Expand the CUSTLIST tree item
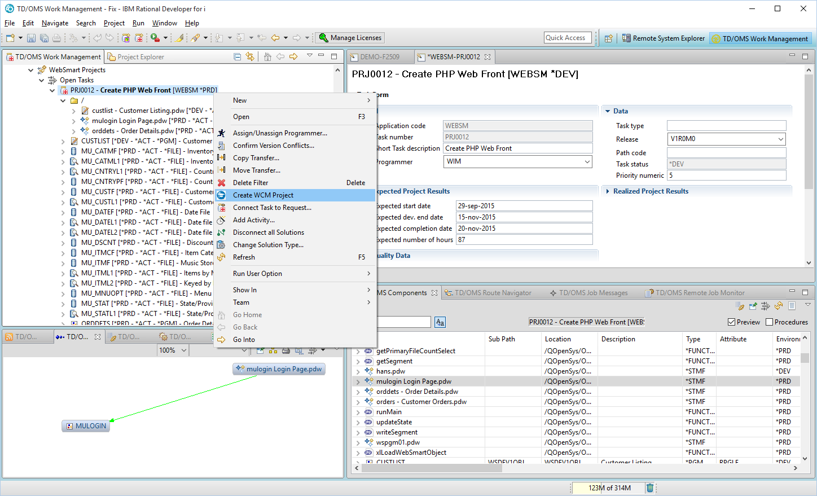Screen dimensions: 817x496 63,141
